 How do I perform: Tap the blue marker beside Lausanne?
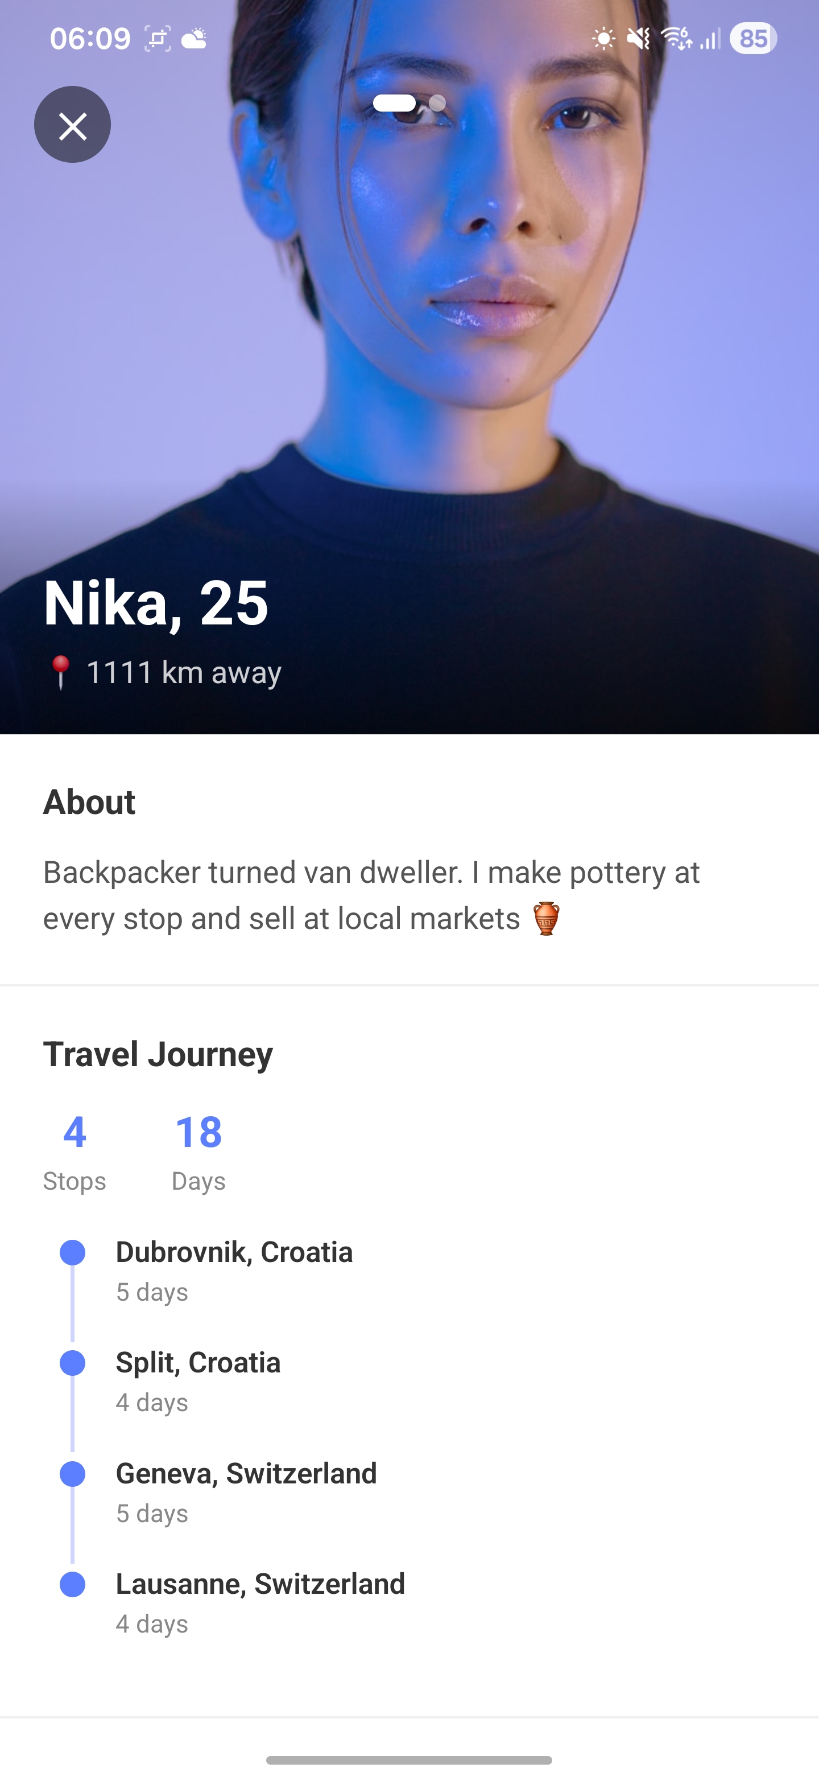click(72, 1584)
